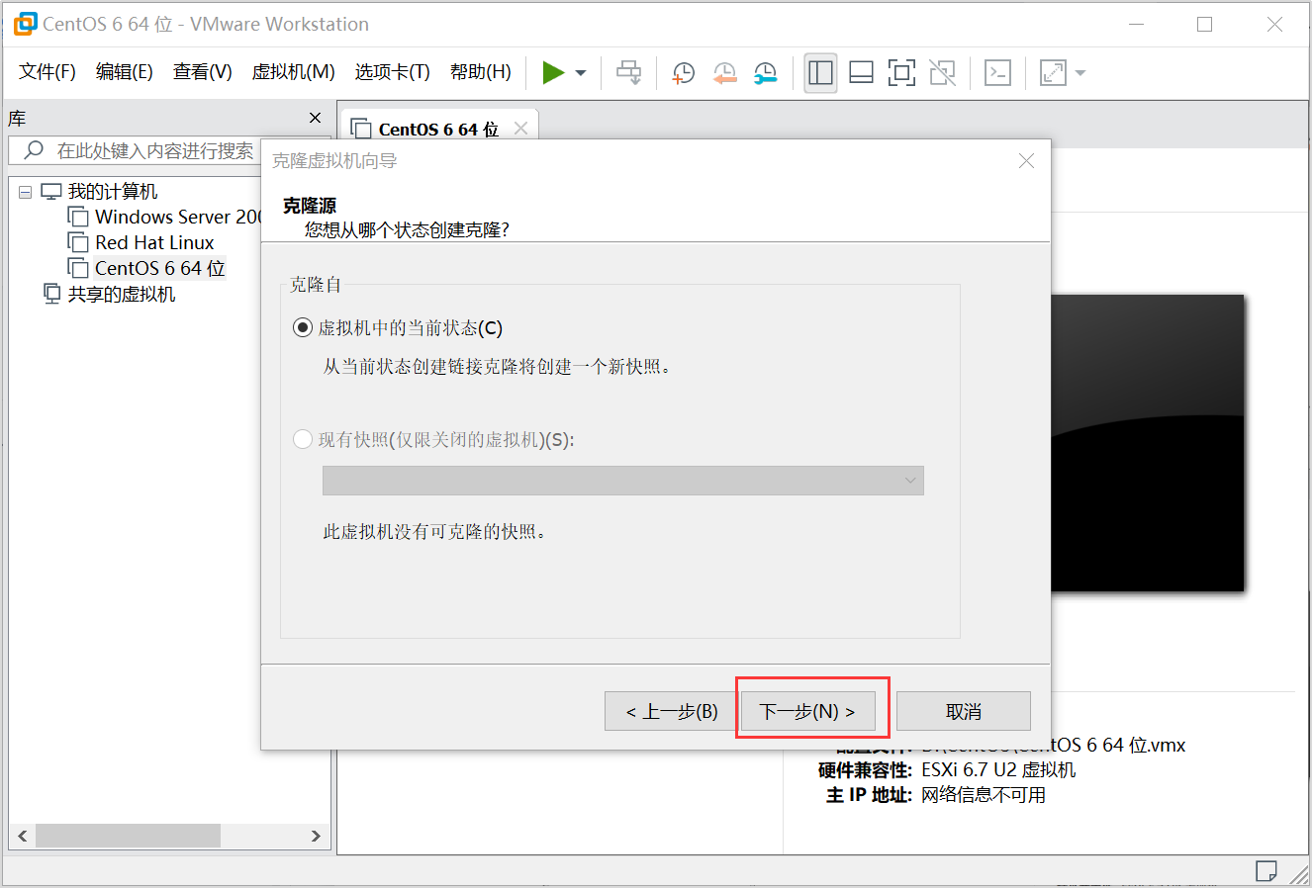Revert to snapshot toolbar icon

[724, 72]
